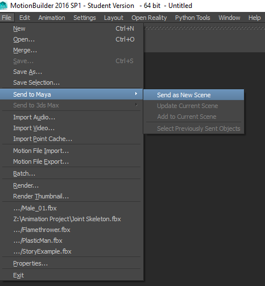Choose Merge... menu entry
265x286 pixels.
point(71,50)
